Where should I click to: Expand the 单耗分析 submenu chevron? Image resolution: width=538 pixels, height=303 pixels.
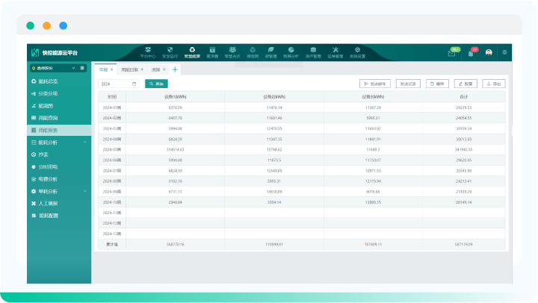pos(85,191)
